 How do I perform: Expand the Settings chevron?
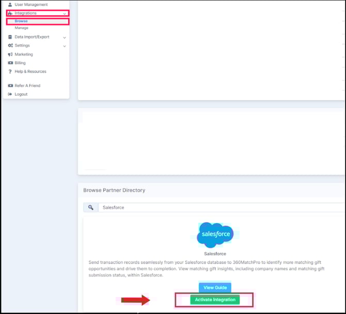(x=65, y=46)
